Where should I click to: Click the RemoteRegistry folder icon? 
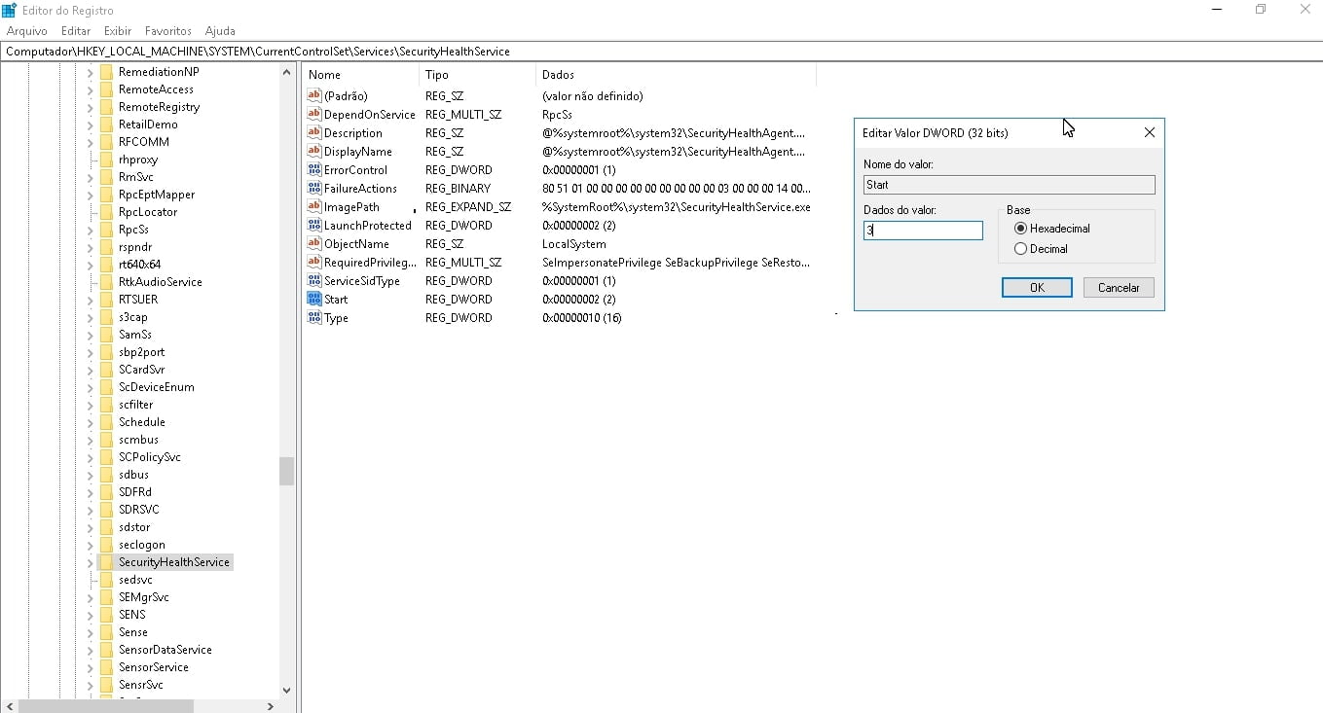click(106, 107)
